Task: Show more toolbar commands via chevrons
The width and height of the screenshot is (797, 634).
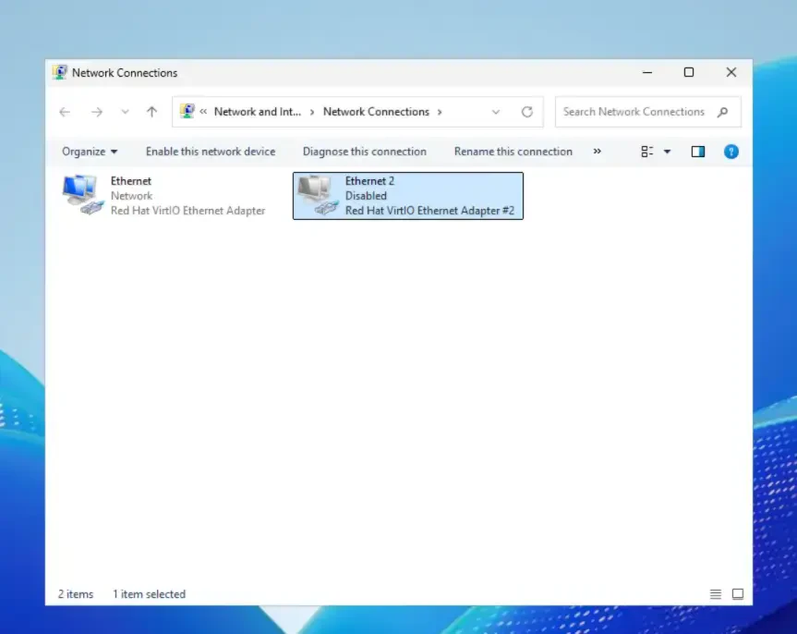Action: click(x=597, y=152)
